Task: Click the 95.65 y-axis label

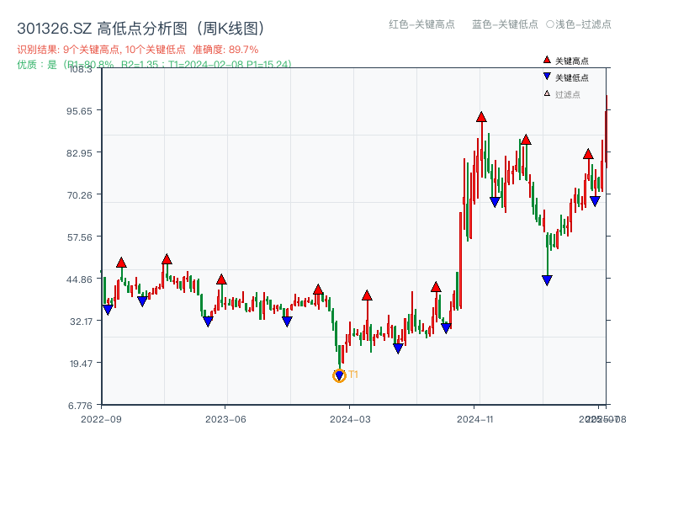Action: (x=79, y=111)
